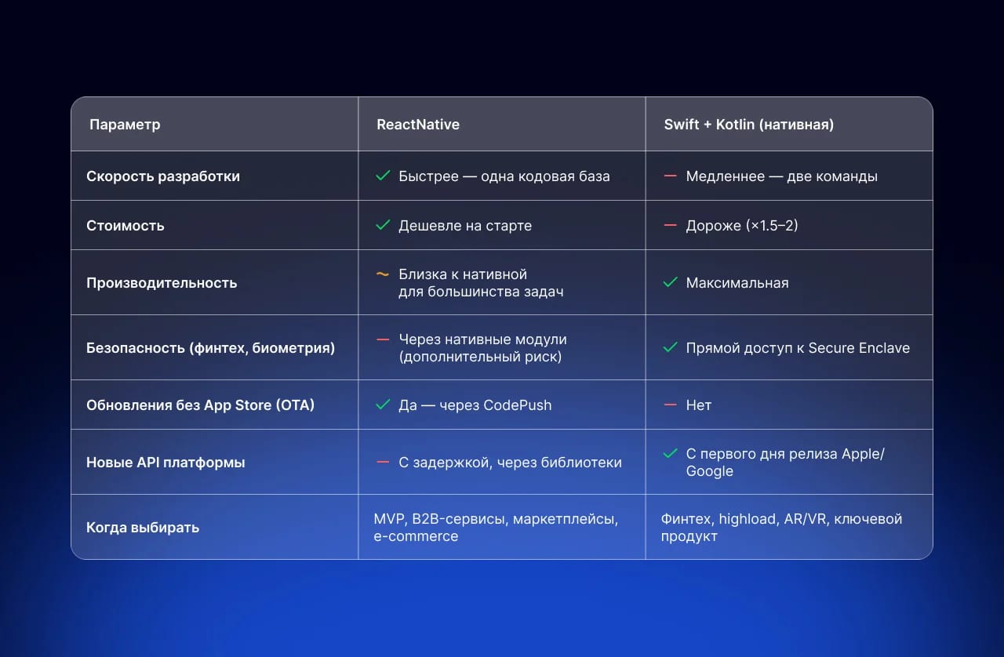
Task: Click the 'Обновления без App Store (OTA)' row label
Action: pos(200,405)
